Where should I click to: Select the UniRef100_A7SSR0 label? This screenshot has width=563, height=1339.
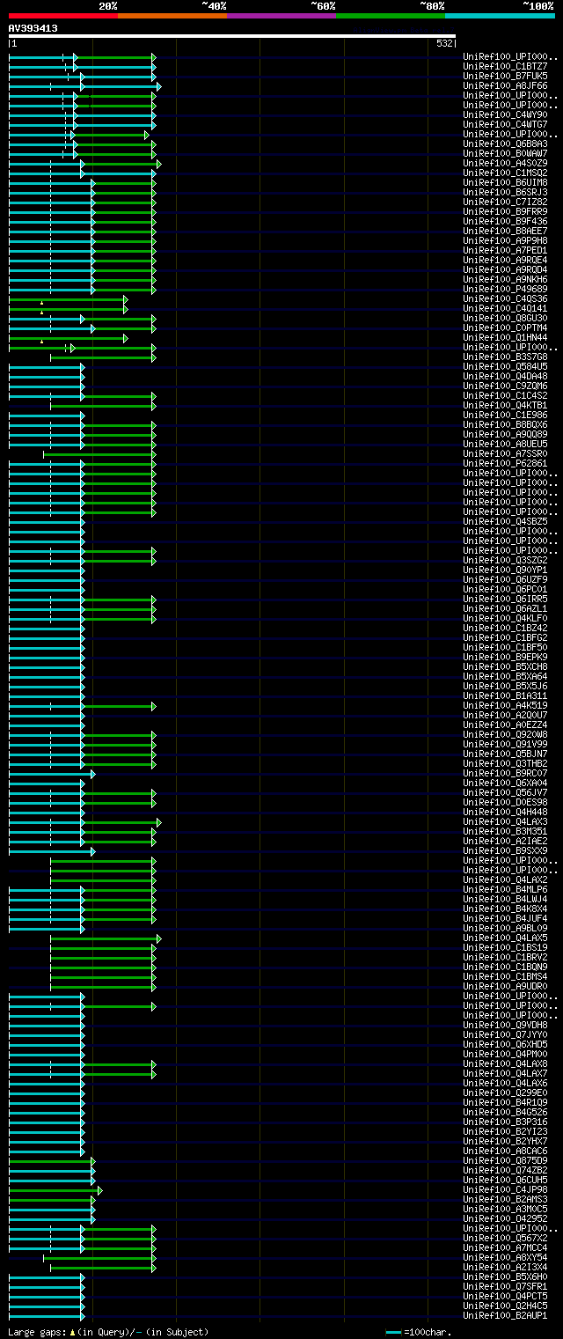[506, 453]
